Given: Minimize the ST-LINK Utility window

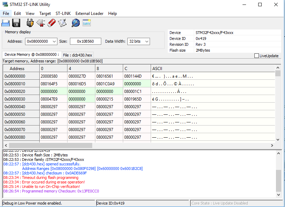Looking at the screenshot, I should tap(244, 5).
